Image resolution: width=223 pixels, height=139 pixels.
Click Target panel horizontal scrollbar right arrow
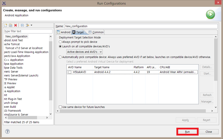click(212, 111)
